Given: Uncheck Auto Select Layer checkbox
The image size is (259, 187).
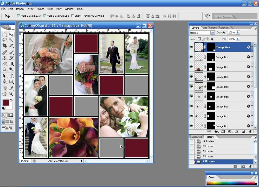Looking at the screenshot, I should click(19, 16).
